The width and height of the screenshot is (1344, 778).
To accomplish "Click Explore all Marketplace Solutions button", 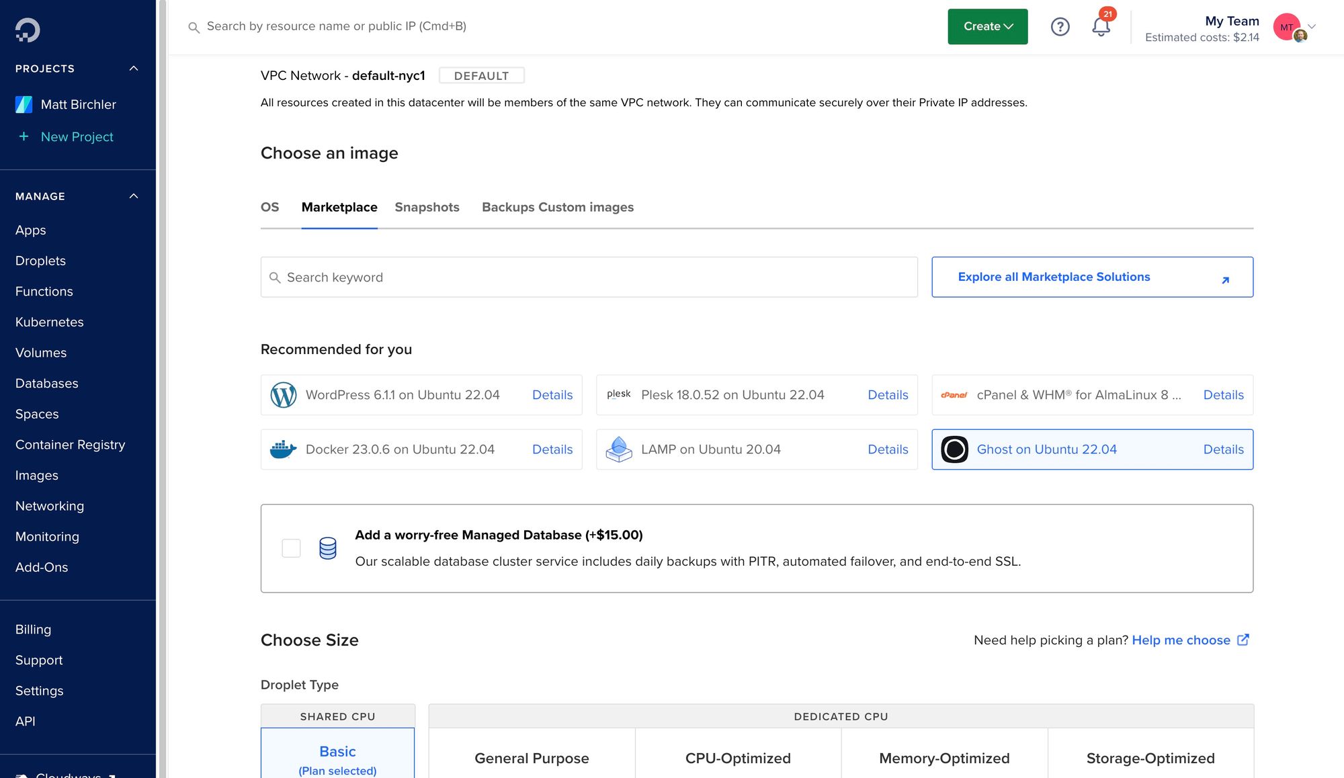I will [x=1092, y=277].
